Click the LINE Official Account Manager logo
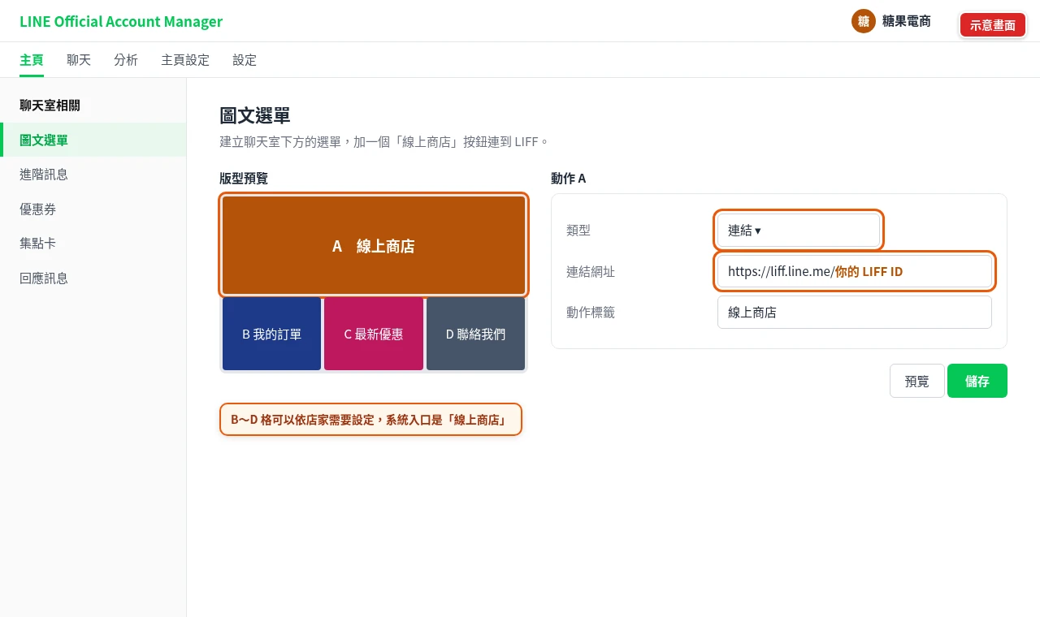This screenshot has height=617, width=1040. (121, 21)
